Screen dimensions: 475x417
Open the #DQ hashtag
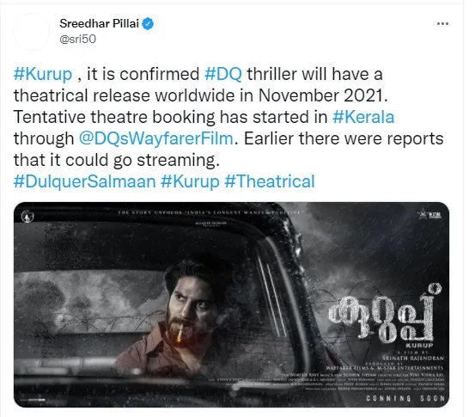coord(223,74)
